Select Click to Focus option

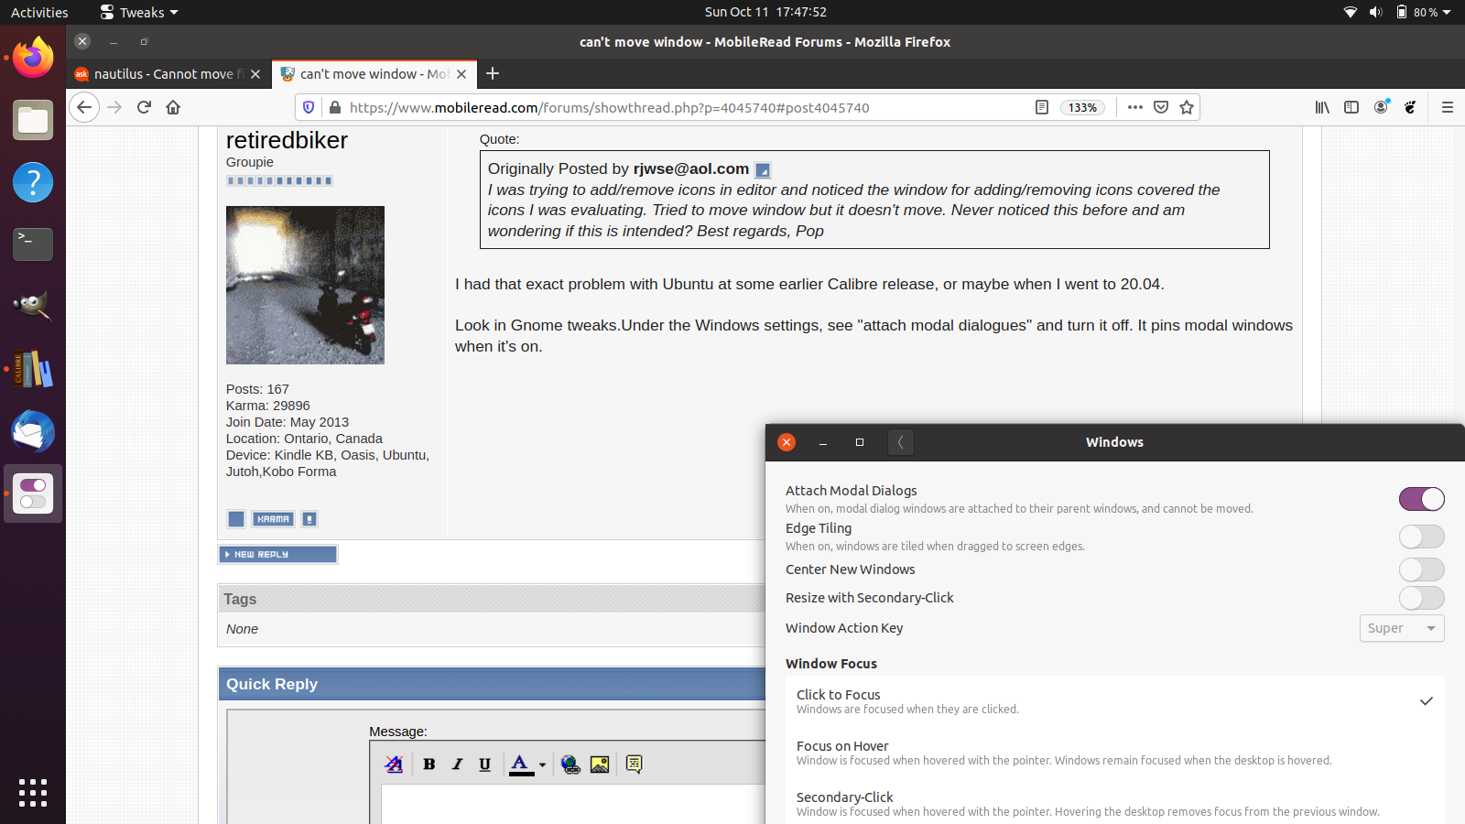click(x=1114, y=701)
